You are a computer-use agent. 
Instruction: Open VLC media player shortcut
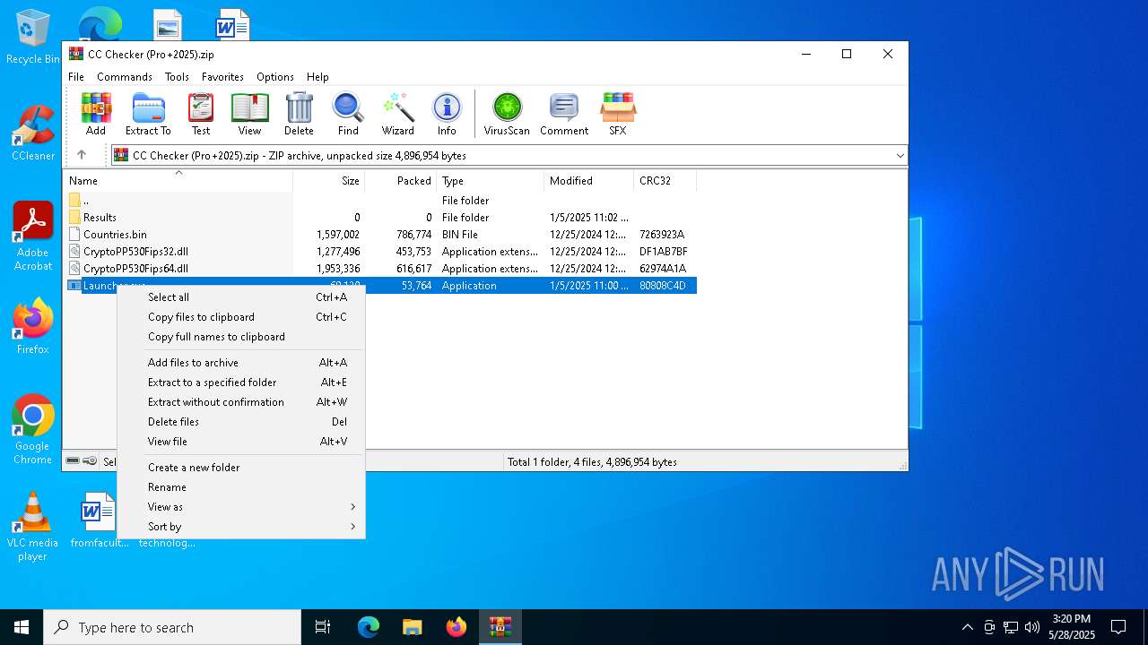[x=33, y=527]
